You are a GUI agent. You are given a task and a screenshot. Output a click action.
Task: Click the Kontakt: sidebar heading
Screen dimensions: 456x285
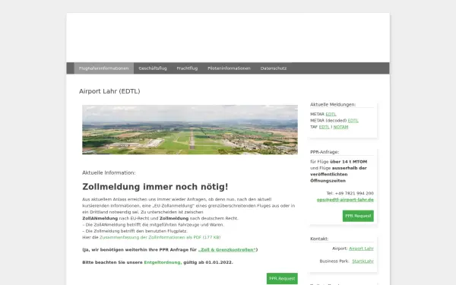point(319,239)
